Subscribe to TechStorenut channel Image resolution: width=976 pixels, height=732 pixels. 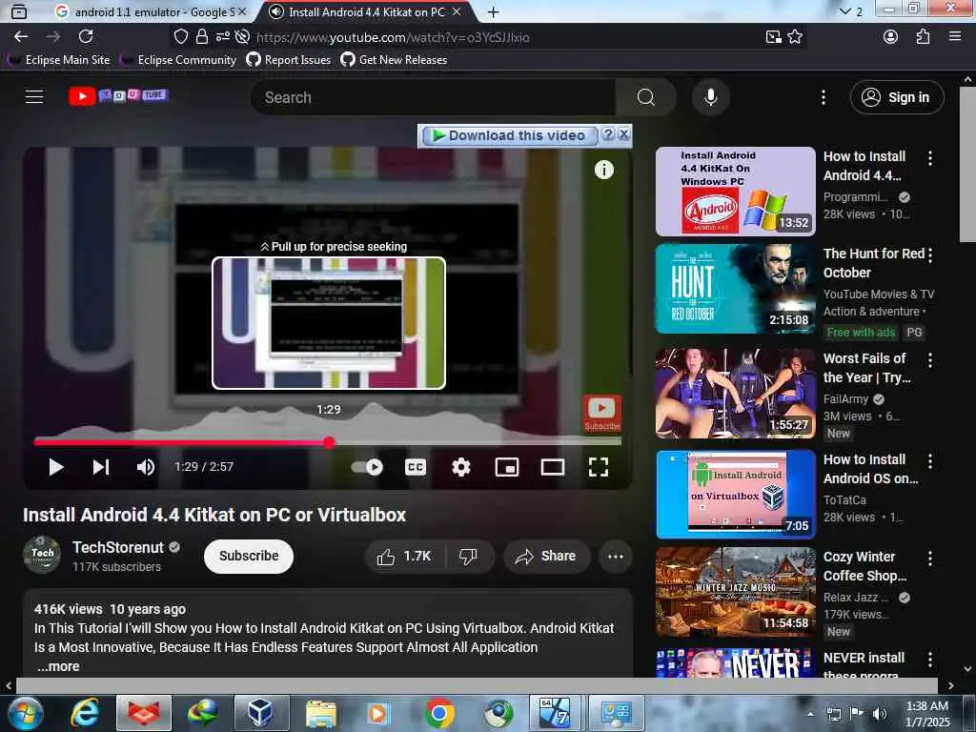pyautogui.click(x=249, y=556)
